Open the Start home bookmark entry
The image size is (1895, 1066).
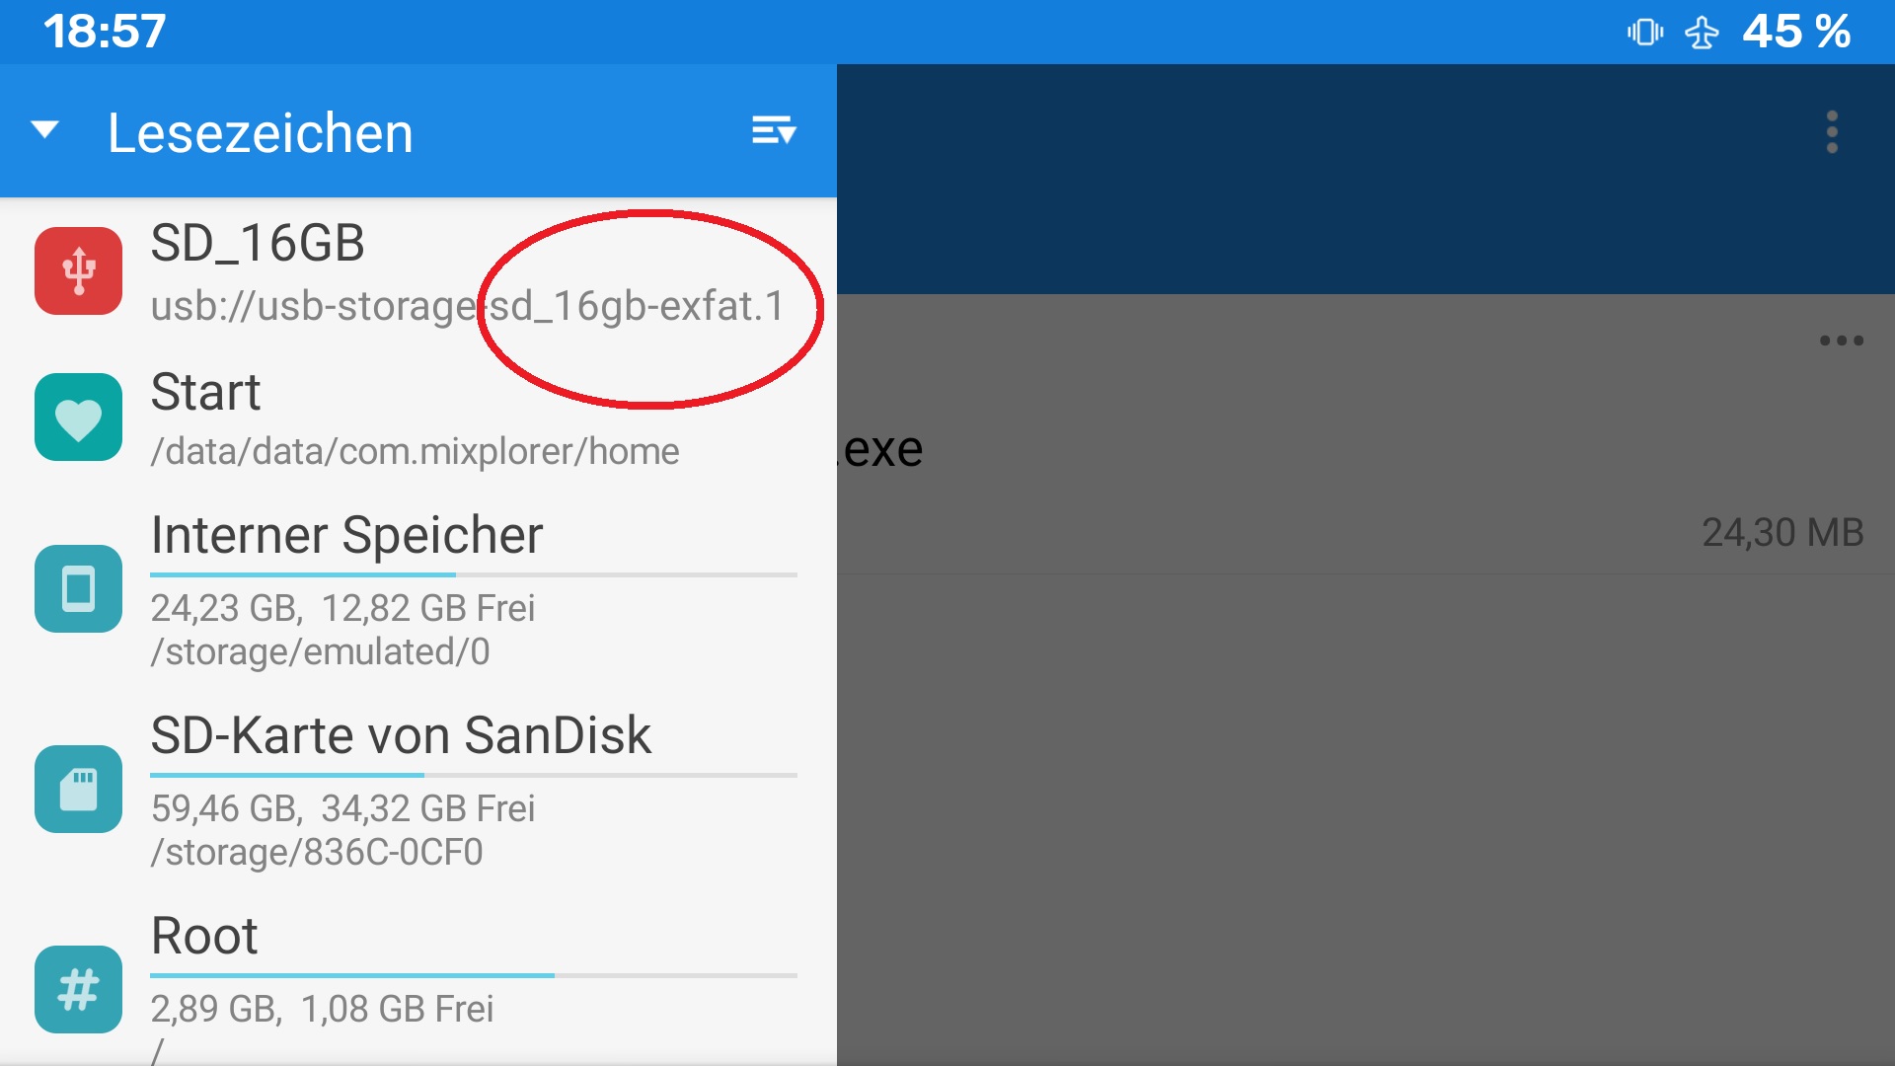(418, 417)
